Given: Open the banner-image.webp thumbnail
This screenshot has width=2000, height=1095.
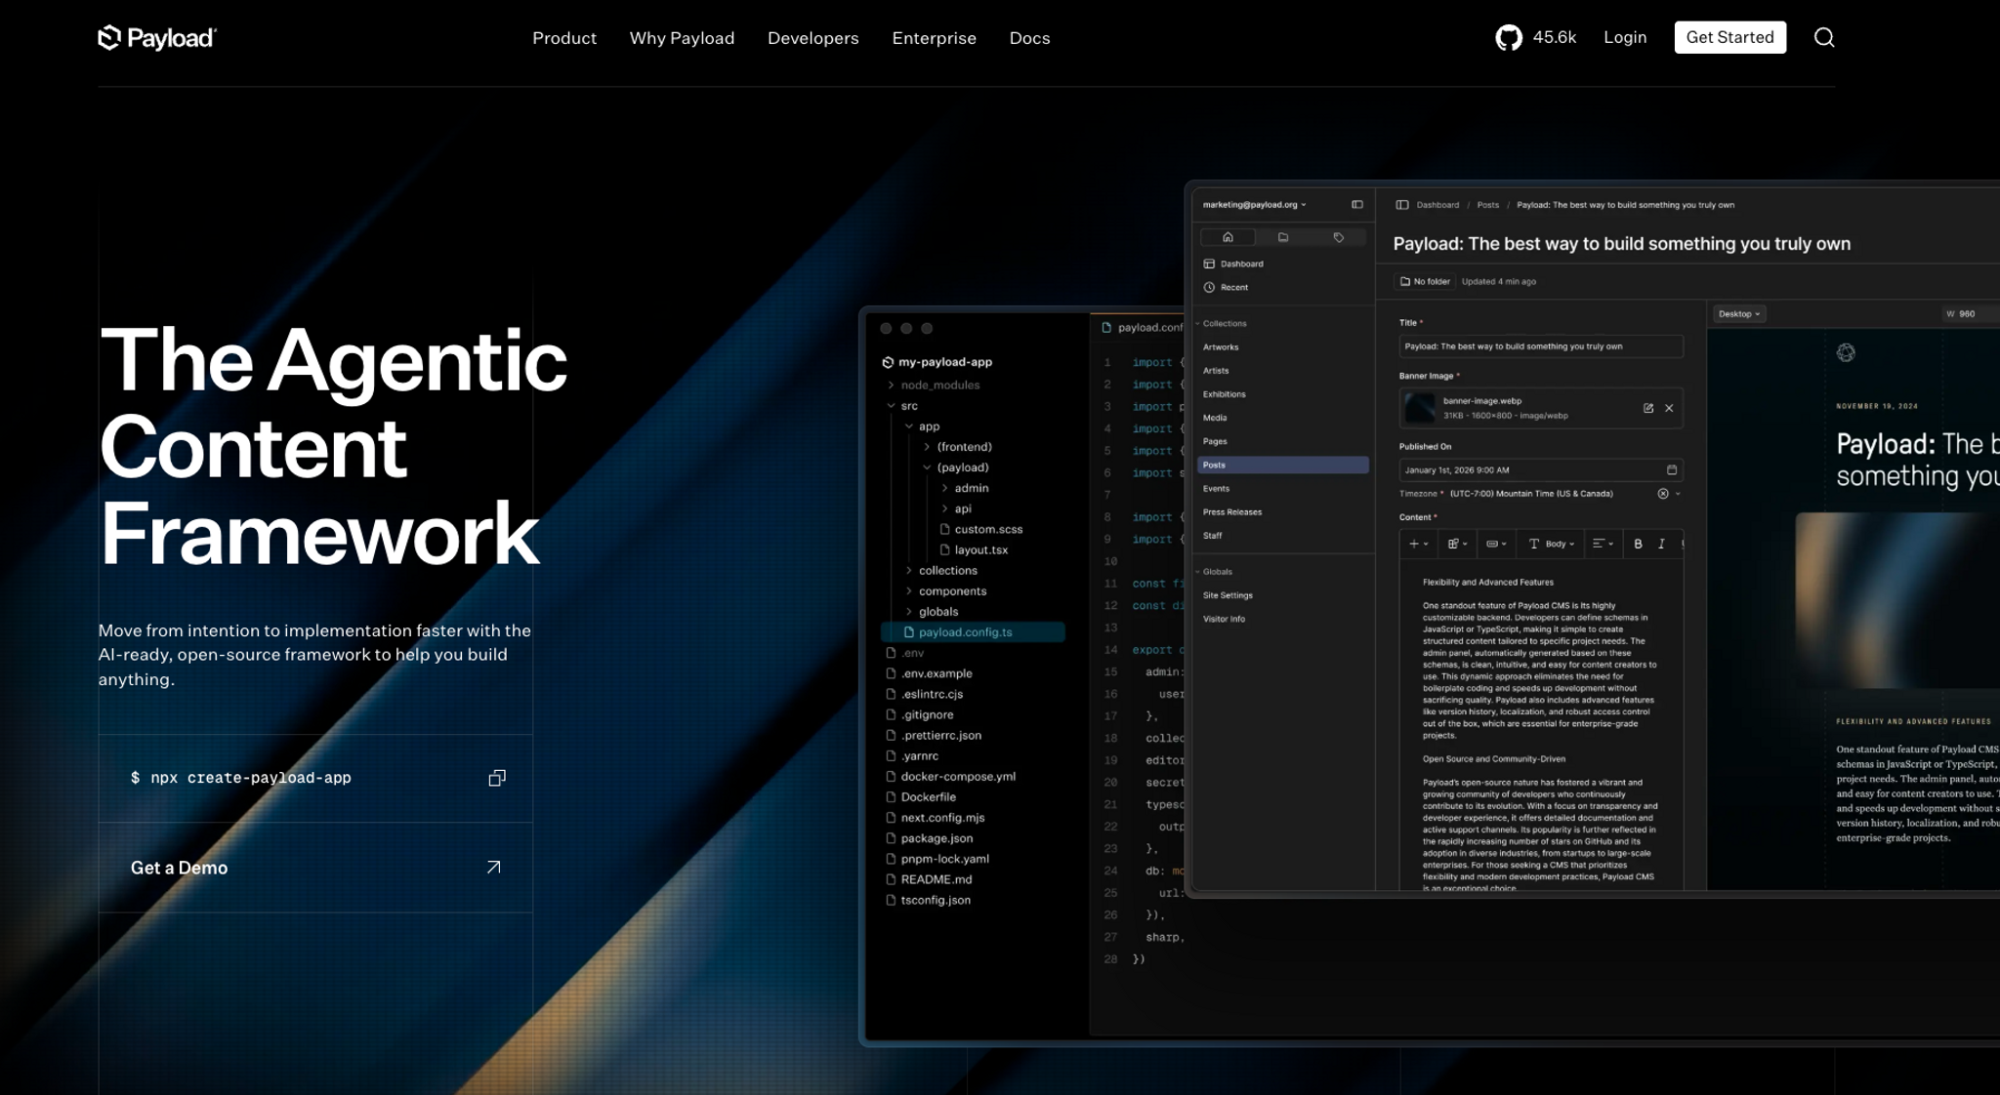Looking at the screenshot, I should (1419, 408).
